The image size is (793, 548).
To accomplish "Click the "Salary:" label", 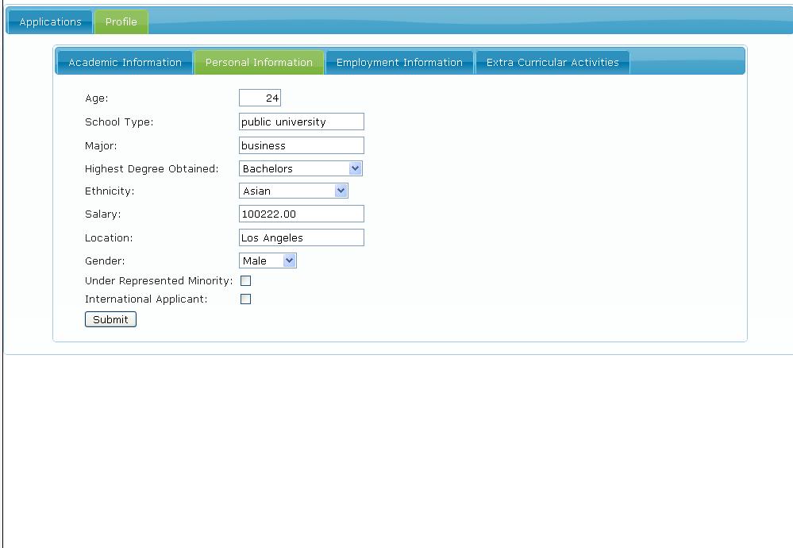I will pos(103,214).
